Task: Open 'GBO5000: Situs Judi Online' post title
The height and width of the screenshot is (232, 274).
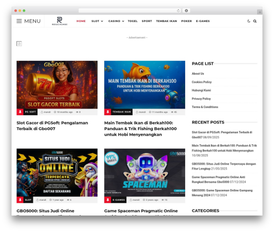Action: tap(45, 211)
